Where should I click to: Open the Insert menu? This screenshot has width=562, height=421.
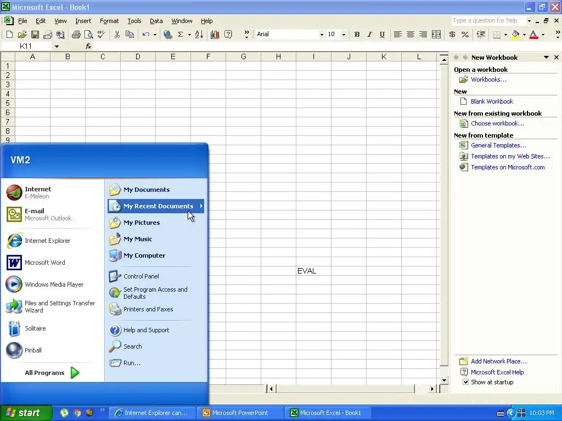coord(83,21)
